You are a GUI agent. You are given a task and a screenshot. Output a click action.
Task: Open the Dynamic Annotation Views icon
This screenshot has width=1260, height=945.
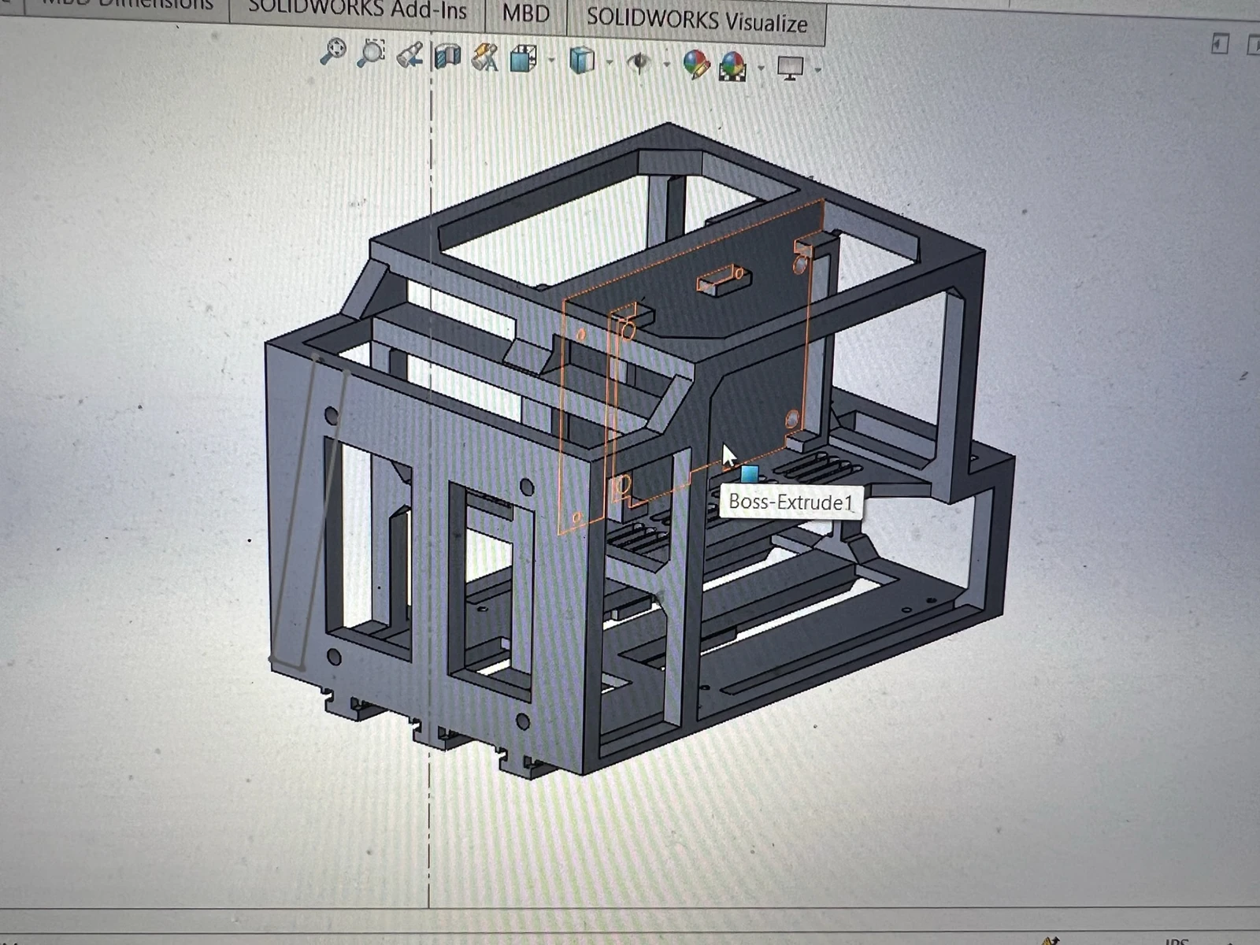(484, 58)
